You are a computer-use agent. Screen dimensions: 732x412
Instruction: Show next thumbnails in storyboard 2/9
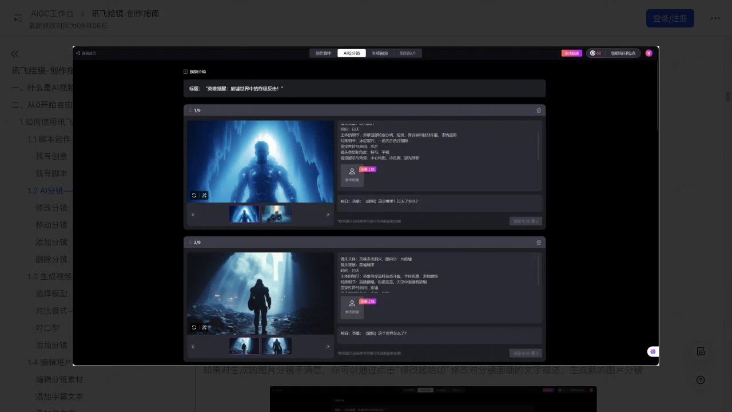tap(328, 346)
